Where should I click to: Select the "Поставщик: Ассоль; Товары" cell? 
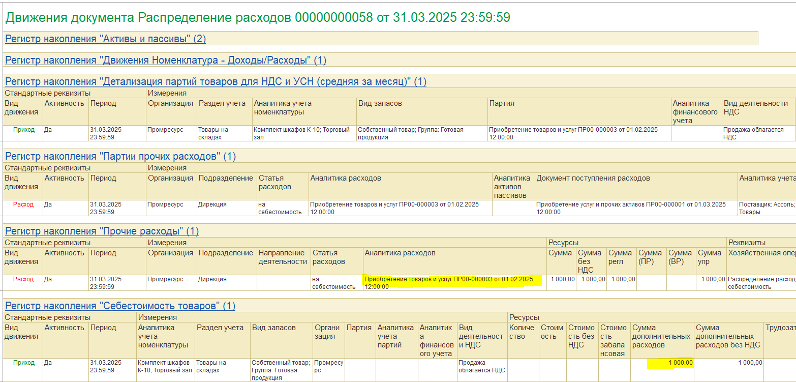[x=767, y=208]
